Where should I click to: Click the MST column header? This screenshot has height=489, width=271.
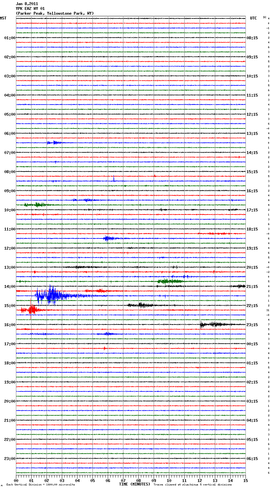click(x=3, y=18)
